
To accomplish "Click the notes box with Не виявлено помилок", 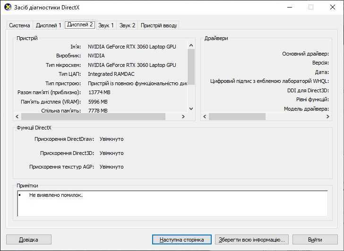I will click(x=172, y=203).
